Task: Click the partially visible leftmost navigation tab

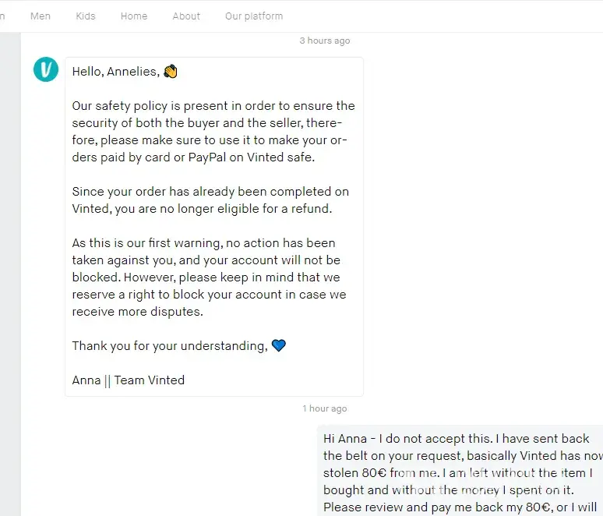Action: [3, 16]
